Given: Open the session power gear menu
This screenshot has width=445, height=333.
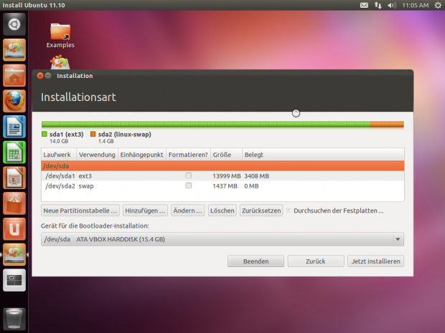Looking at the screenshot, I should (x=438, y=5).
